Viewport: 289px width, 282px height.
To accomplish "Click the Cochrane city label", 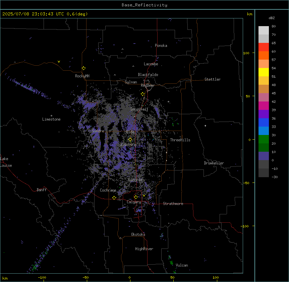I will pos(108,190).
